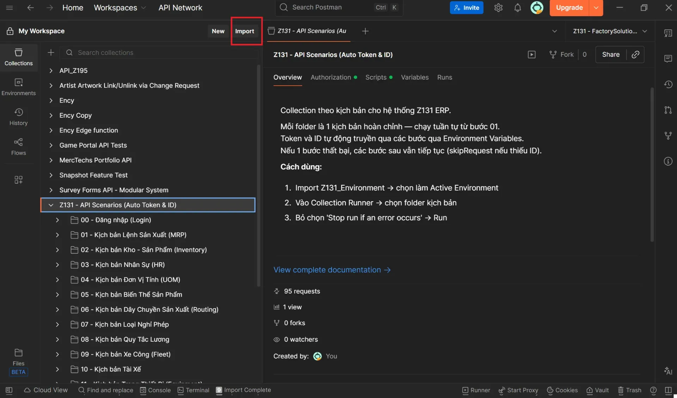Select the Z131 - API Scenarios (Au tab
The image size is (677, 398).
coord(308,31)
